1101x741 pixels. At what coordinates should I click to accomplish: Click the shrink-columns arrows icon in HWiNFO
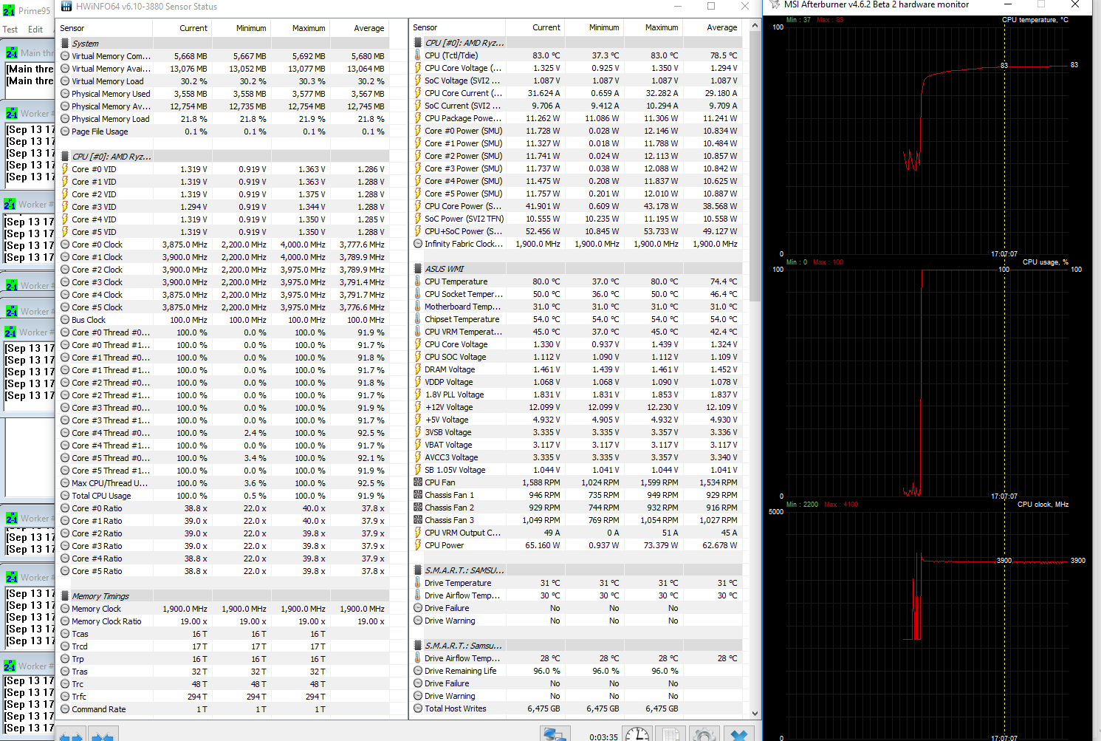pyautogui.click(x=102, y=736)
